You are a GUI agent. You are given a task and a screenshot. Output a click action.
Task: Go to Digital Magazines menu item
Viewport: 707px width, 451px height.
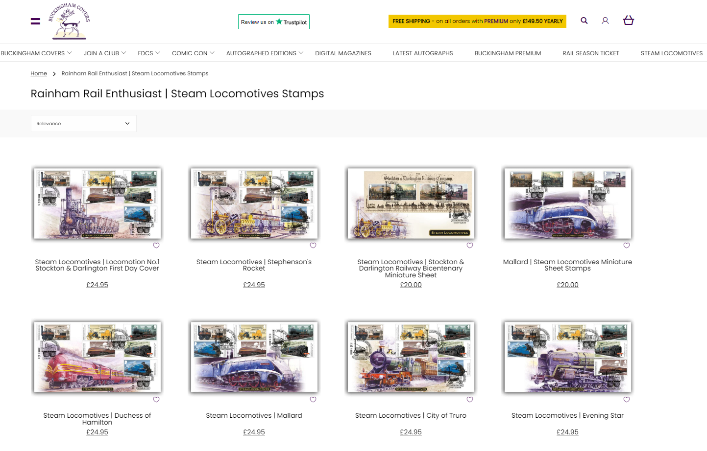343,53
